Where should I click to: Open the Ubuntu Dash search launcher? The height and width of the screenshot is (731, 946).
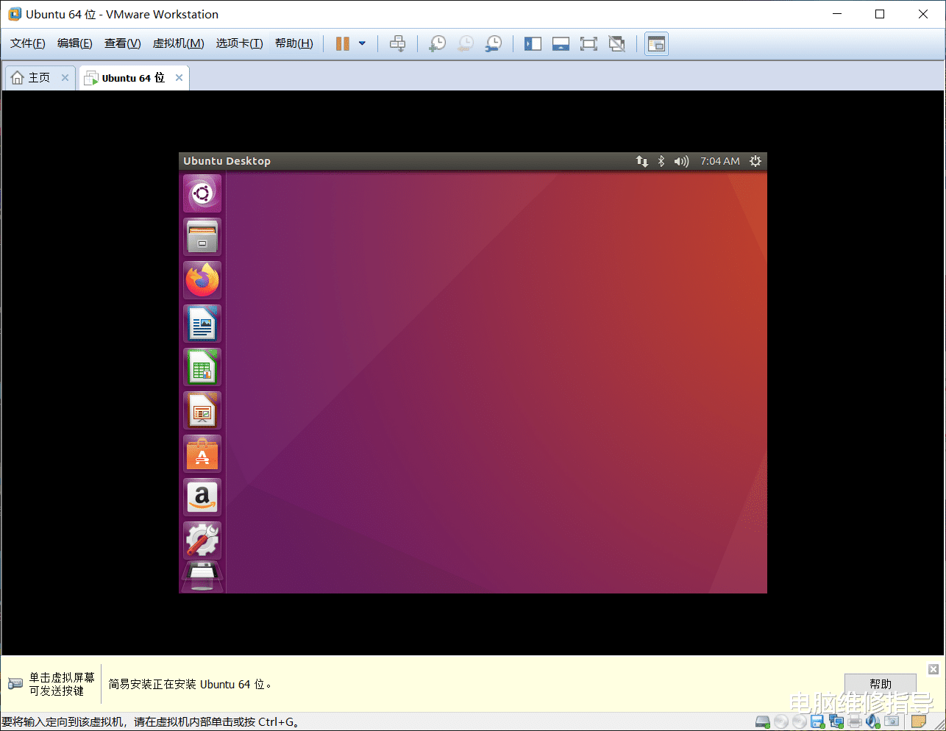pyautogui.click(x=202, y=193)
